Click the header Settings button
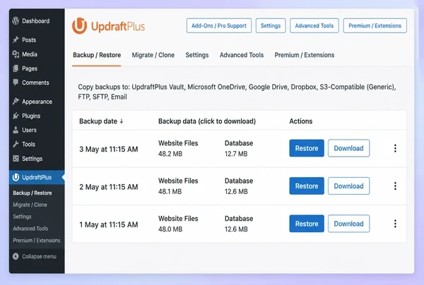 (271, 25)
